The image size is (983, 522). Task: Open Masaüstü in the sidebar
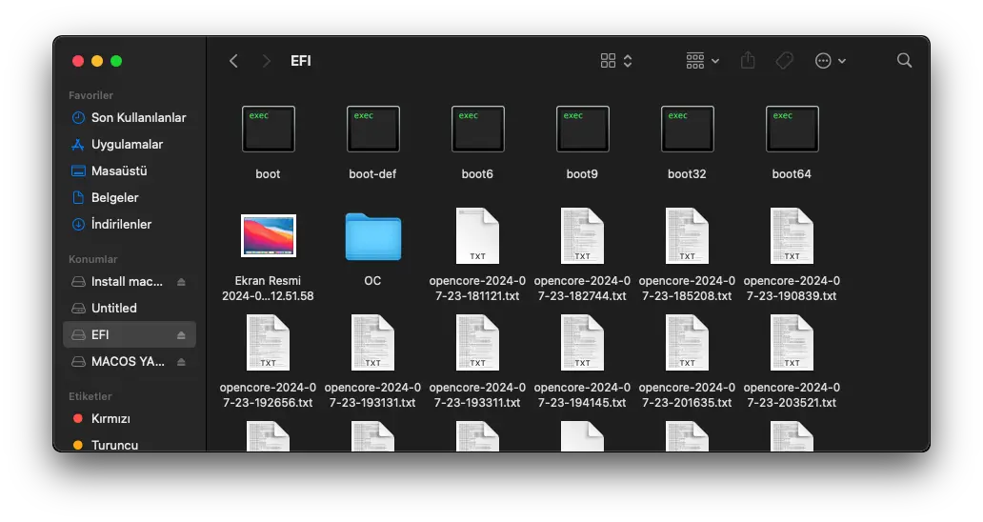(x=130, y=171)
